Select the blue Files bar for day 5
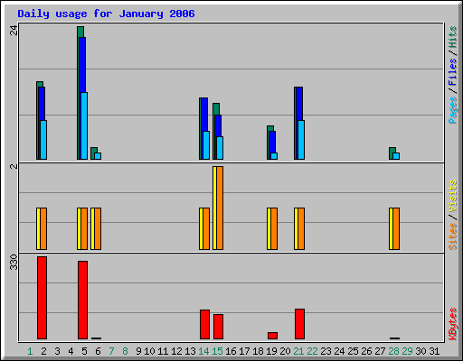 click(82, 65)
